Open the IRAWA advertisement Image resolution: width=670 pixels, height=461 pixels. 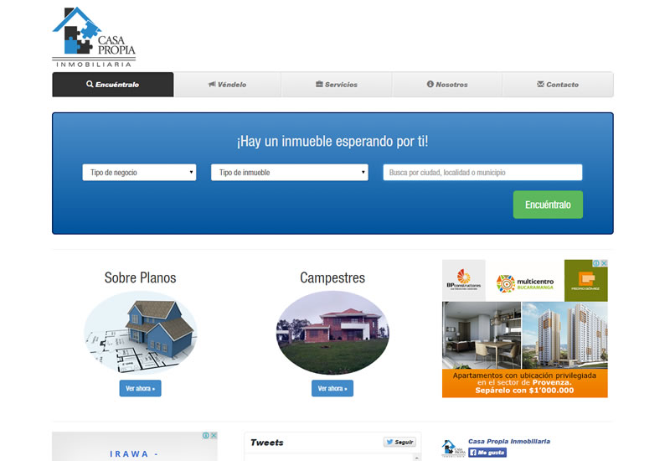click(135, 447)
